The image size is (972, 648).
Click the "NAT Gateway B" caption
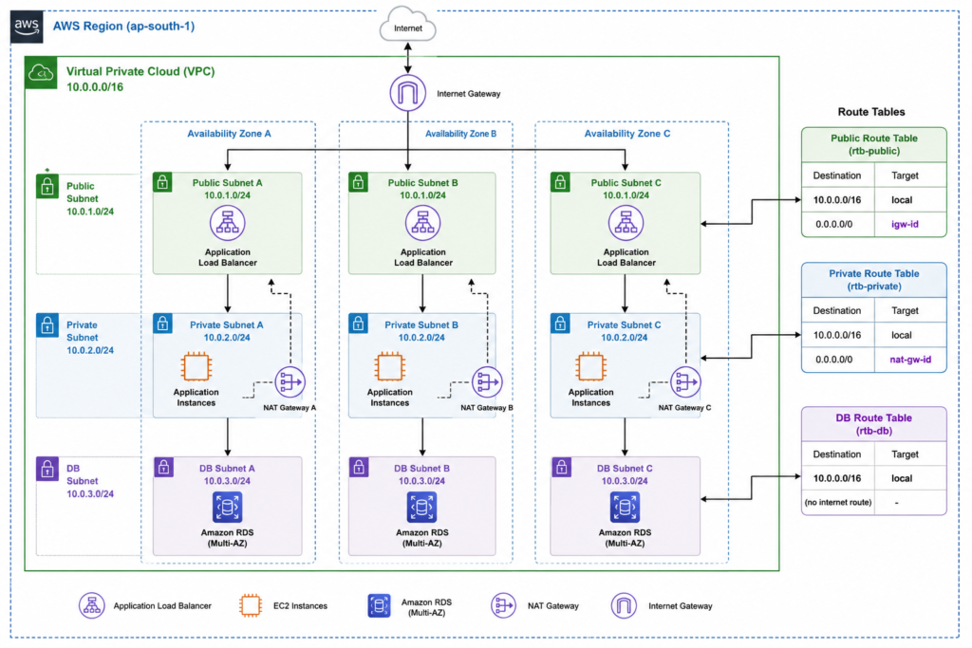tap(487, 408)
